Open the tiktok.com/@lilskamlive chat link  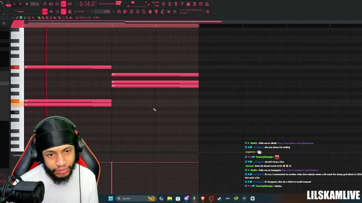click(295, 143)
